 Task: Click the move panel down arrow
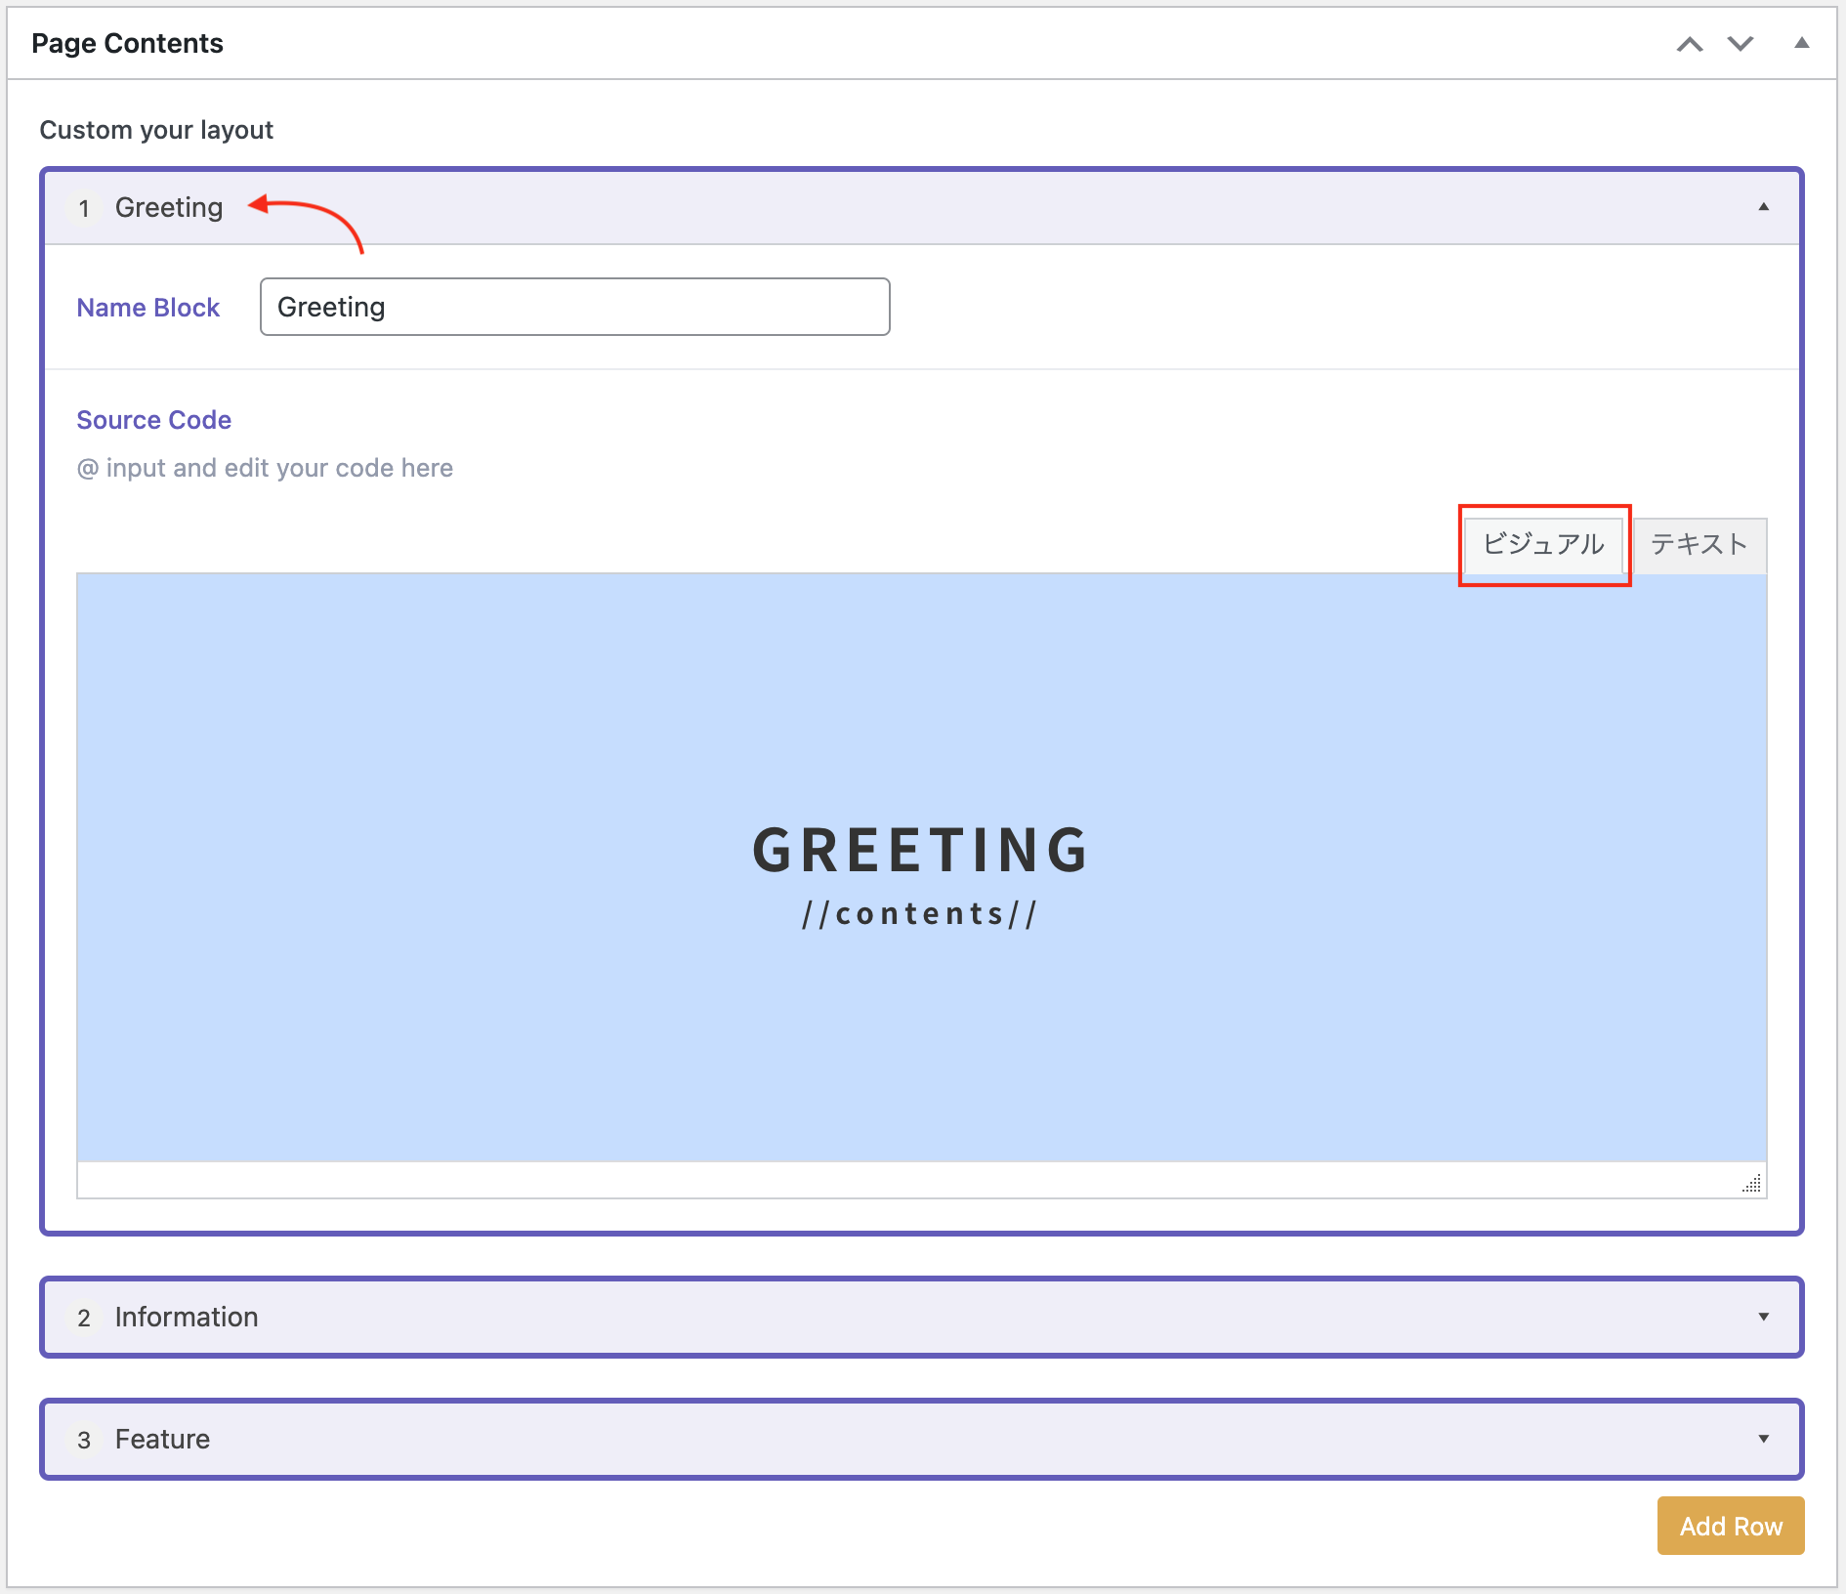tap(1741, 44)
